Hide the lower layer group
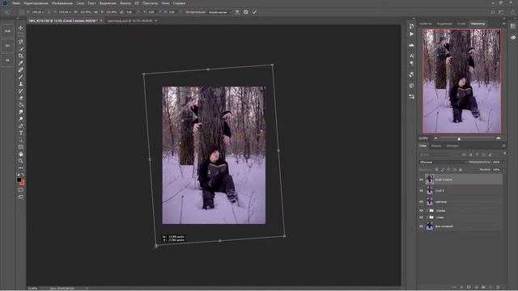Image resolution: width=518 pixels, height=291 pixels. (421, 217)
